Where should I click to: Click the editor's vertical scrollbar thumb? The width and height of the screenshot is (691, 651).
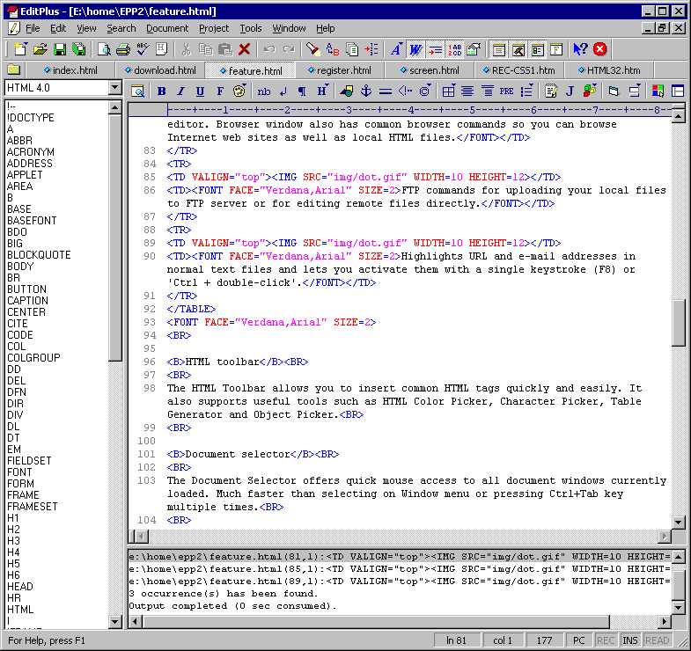tap(679, 322)
